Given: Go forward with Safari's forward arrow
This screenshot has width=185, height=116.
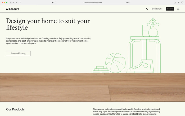Looking at the screenshot, I should (x=20, y=2).
